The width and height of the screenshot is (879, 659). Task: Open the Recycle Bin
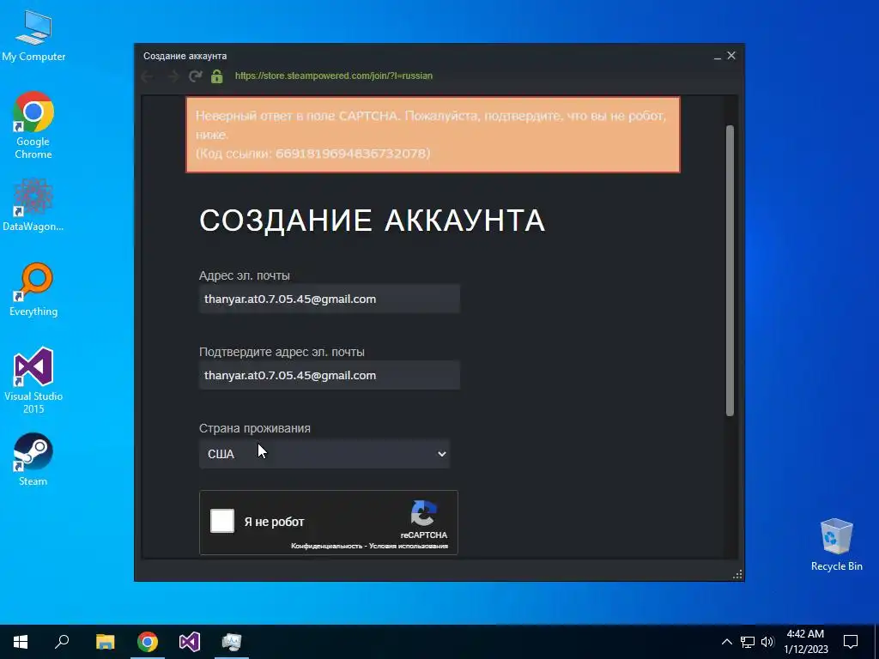(x=836, y=544)
